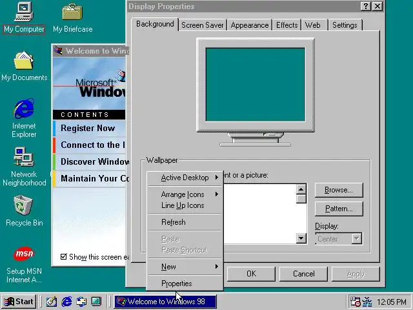Click Cancel in Display Properties
This screenshot has width=413, height=310.
click(303, 274)
